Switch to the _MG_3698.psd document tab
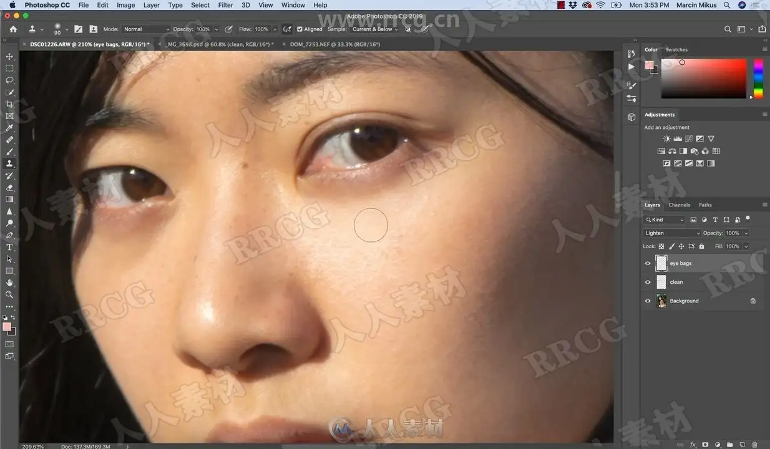This screenshot has height=449, width=770. pos(220,44)
